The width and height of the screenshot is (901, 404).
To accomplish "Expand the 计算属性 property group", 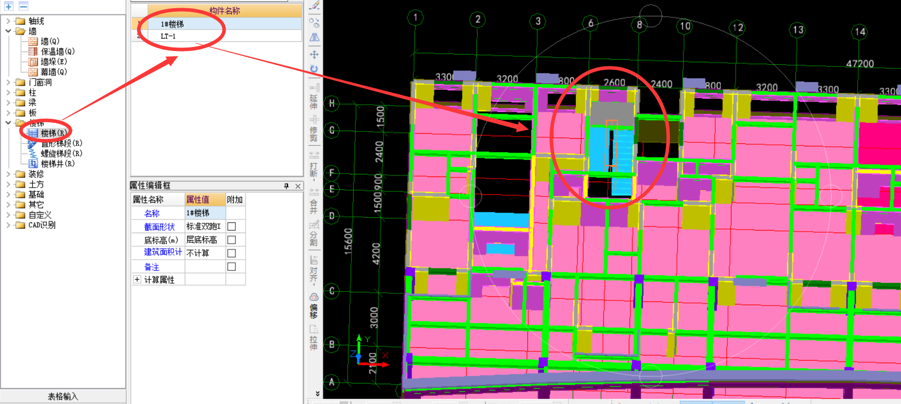I will pyautogui.click(x=137, y=280).
